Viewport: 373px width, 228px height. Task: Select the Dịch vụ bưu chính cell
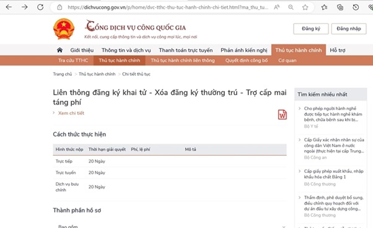coord(67,187)
